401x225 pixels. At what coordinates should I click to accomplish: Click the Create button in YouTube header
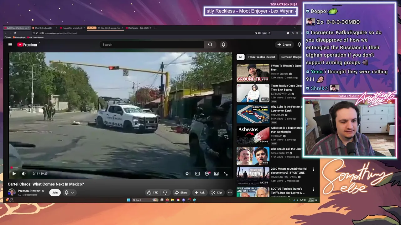[284, 45]
